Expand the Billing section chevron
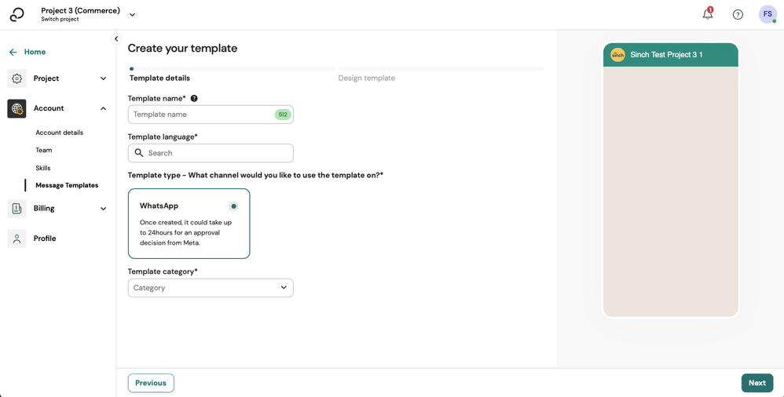The width and height of the screenshot is (784, 397). click(103, 208)
